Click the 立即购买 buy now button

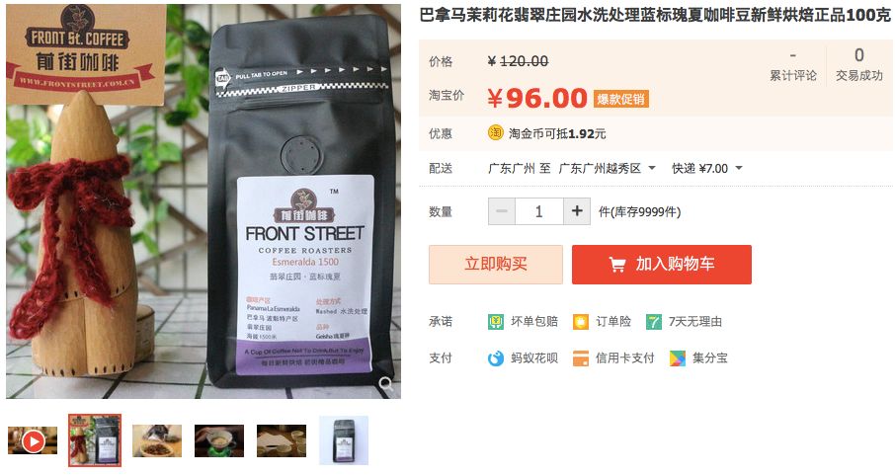pyautogui.click(x=496, y=265)
